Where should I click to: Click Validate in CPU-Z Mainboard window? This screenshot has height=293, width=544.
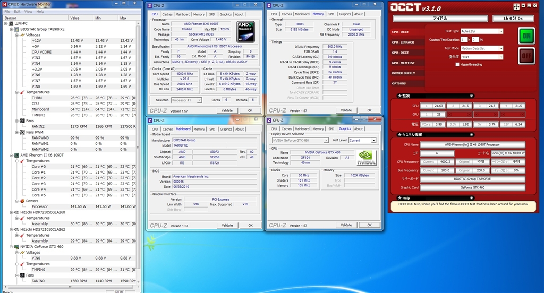[x=227, y=226]
